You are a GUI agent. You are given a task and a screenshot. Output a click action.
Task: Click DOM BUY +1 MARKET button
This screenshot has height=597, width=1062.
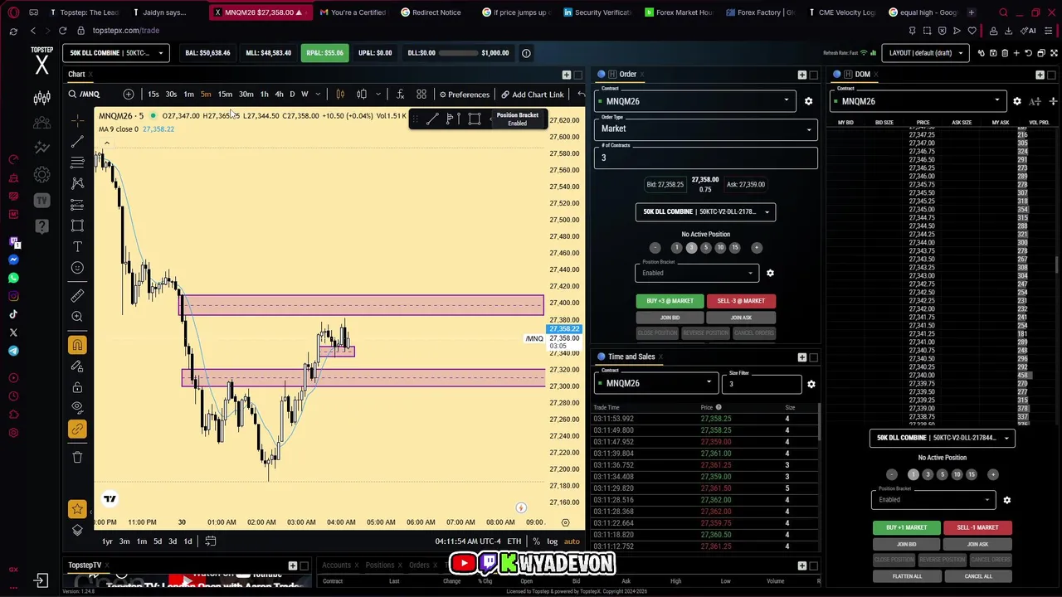(x=906, y=528)
